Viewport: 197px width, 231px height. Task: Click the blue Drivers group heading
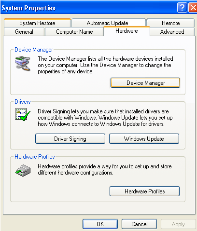tap(23, 102)
